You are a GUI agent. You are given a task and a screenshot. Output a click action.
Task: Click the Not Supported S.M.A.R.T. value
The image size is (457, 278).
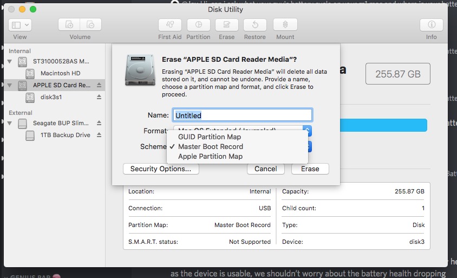coord(250,242)
